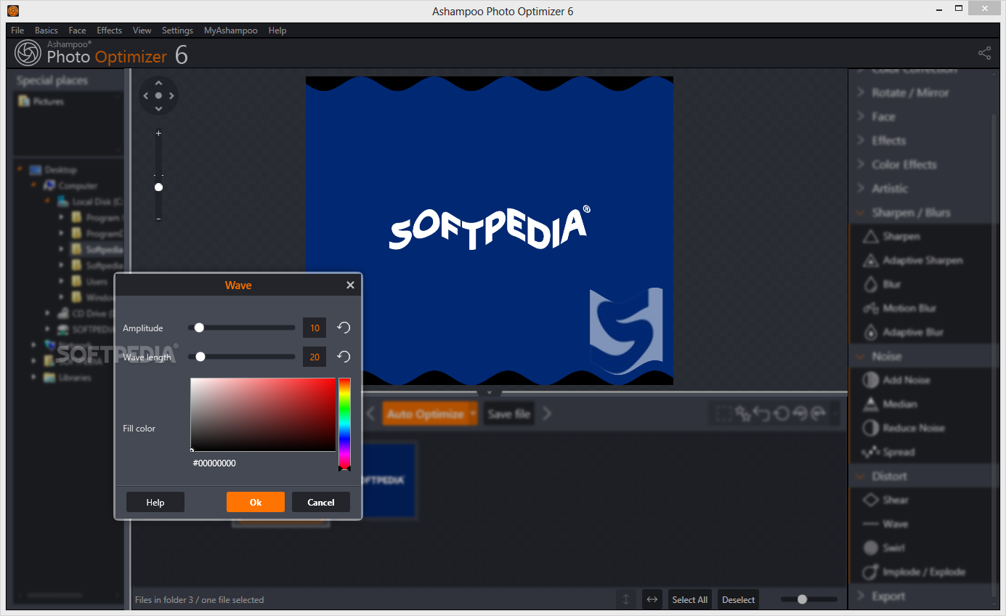The image size is (1006, 616).
Task: Go to the next image arrow
Action: click(x=547, y=413)
